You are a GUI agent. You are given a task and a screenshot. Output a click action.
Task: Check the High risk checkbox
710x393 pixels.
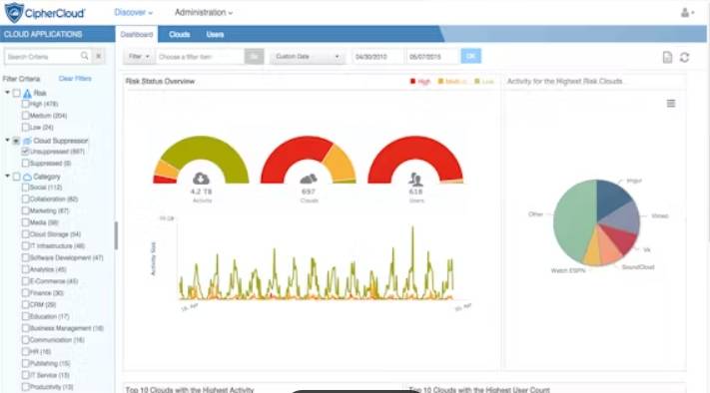click(25, 104)
